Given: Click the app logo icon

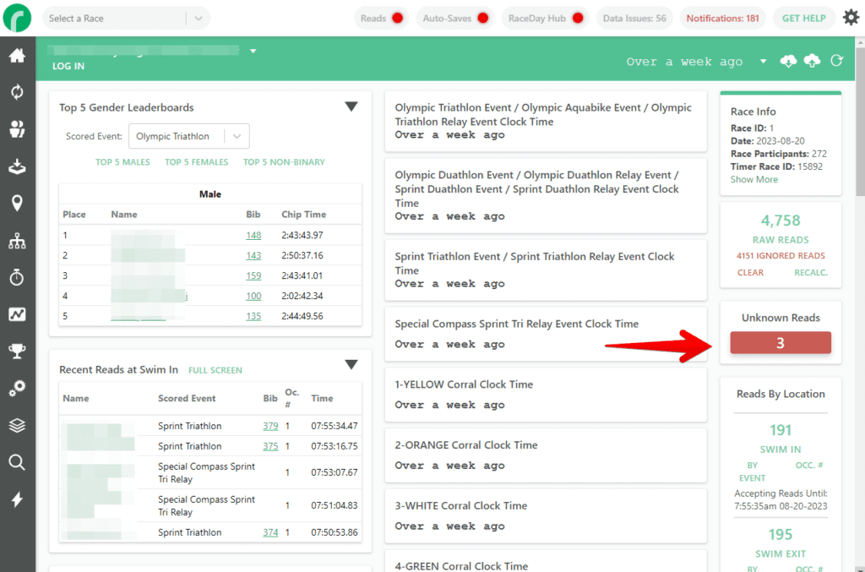Looking at the screenshot, I should 17,18.
